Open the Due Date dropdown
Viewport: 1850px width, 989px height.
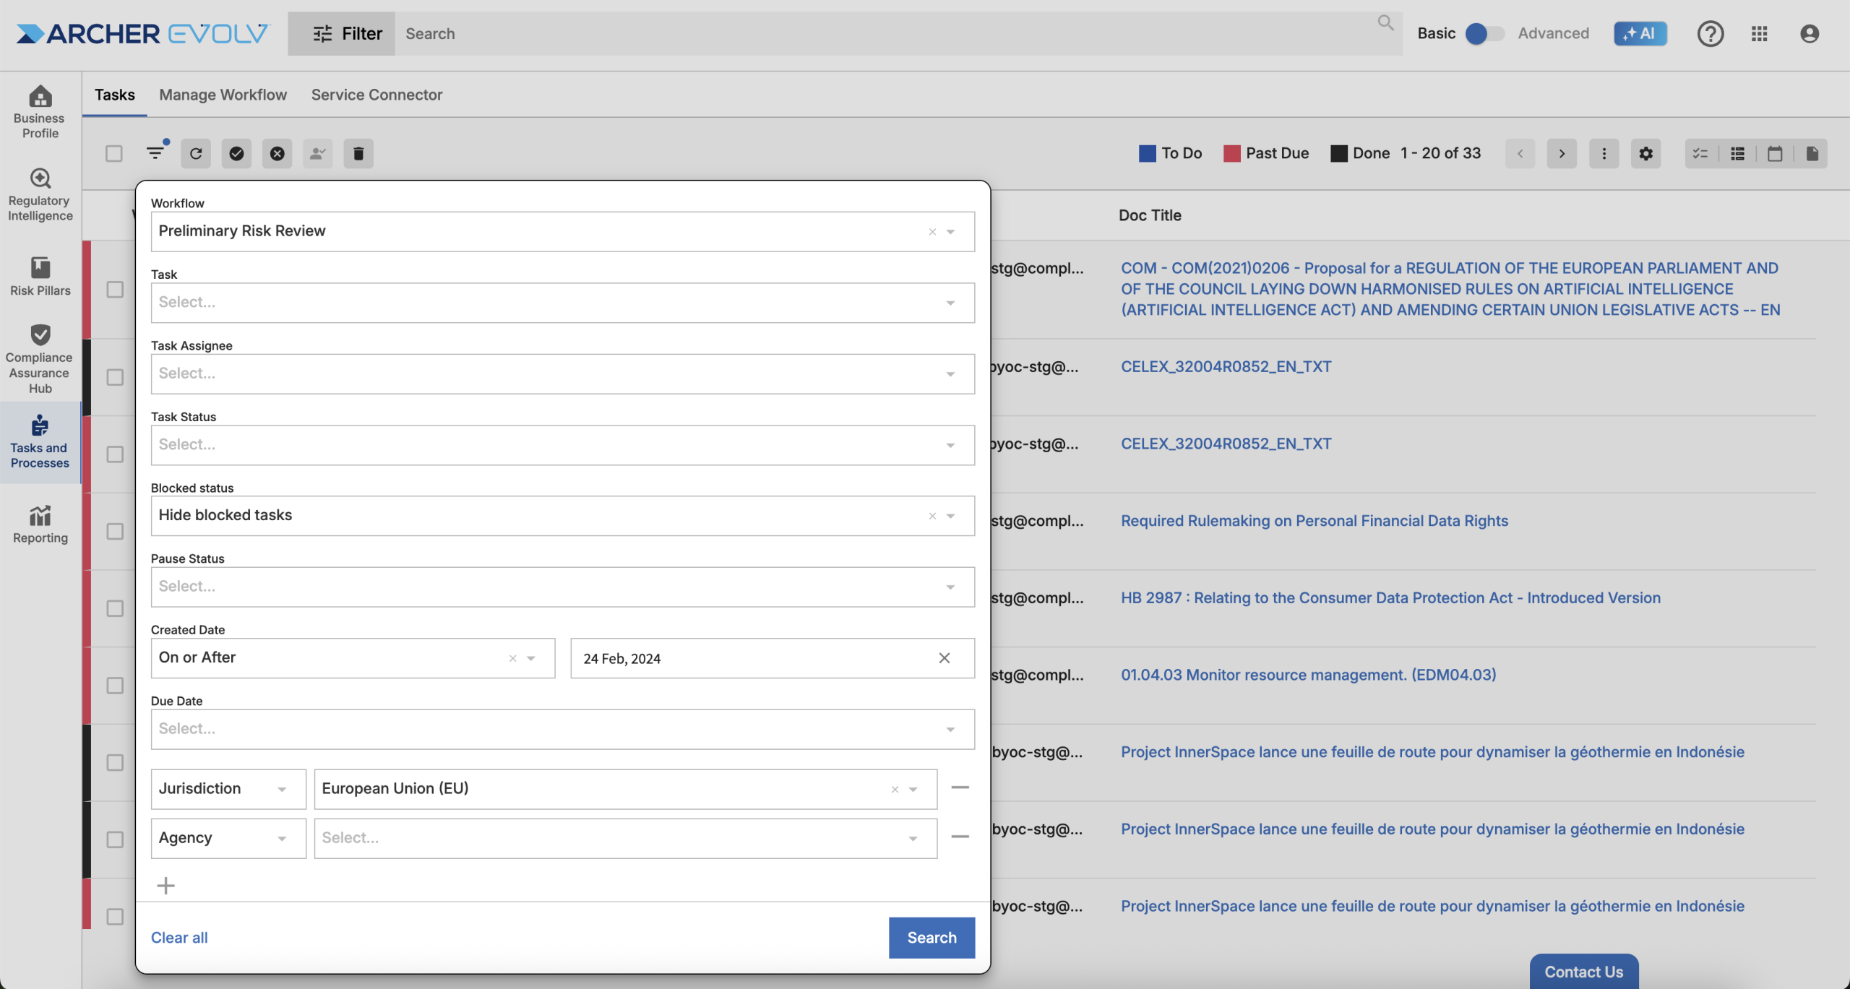click(x=562, y=729)
